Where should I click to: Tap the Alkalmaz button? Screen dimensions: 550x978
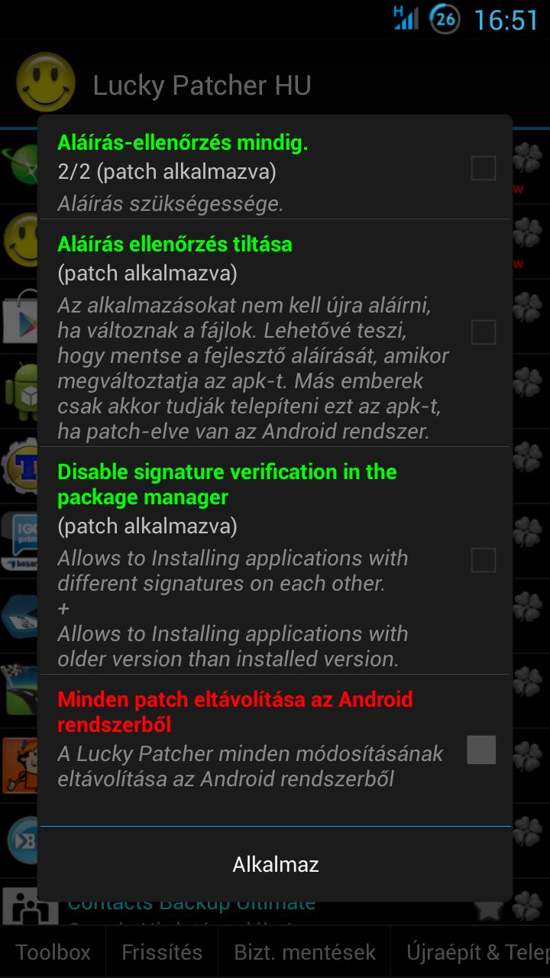tap(276, 864)
